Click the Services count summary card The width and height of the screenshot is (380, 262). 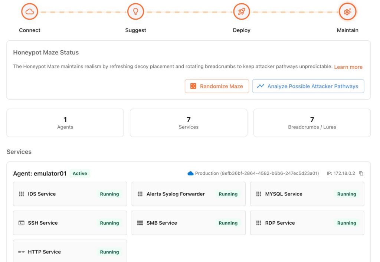tap(189, 123)
